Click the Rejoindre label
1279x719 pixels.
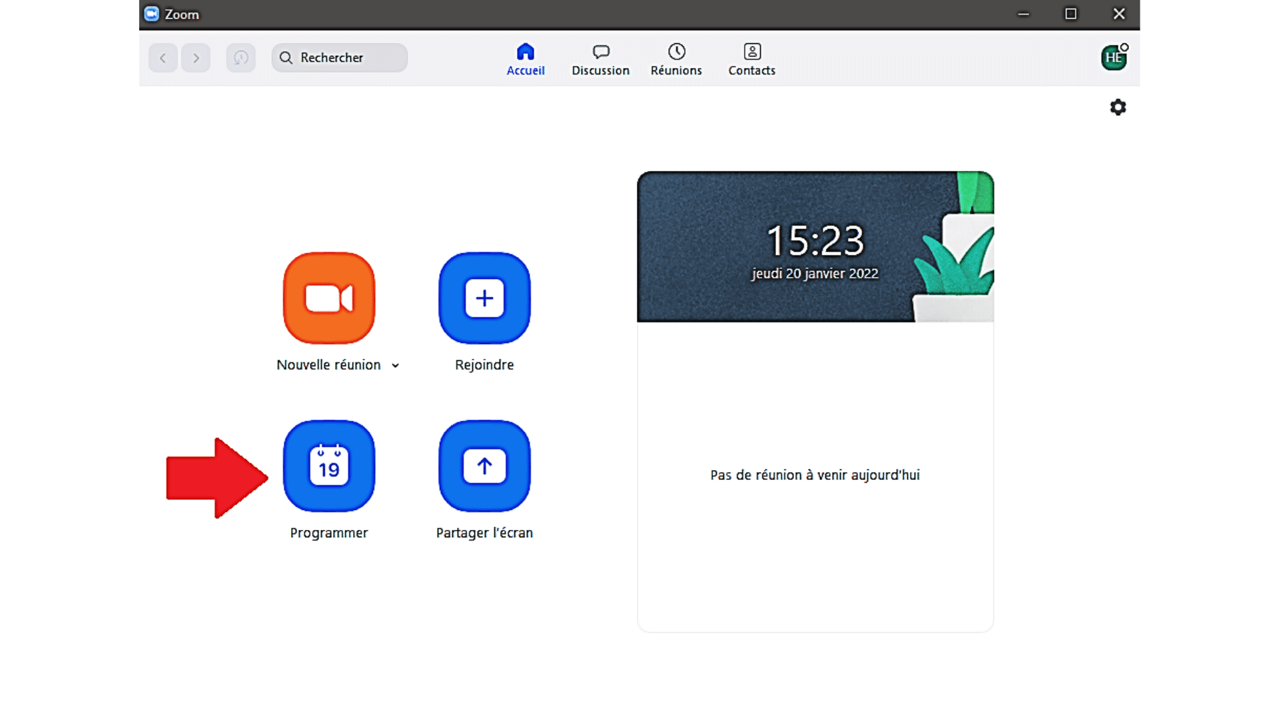(x=484, y=365)
